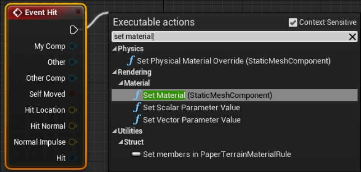Click the Normal Impulse vector pin
The image size is (361, 172).
(x=73, y=142)
